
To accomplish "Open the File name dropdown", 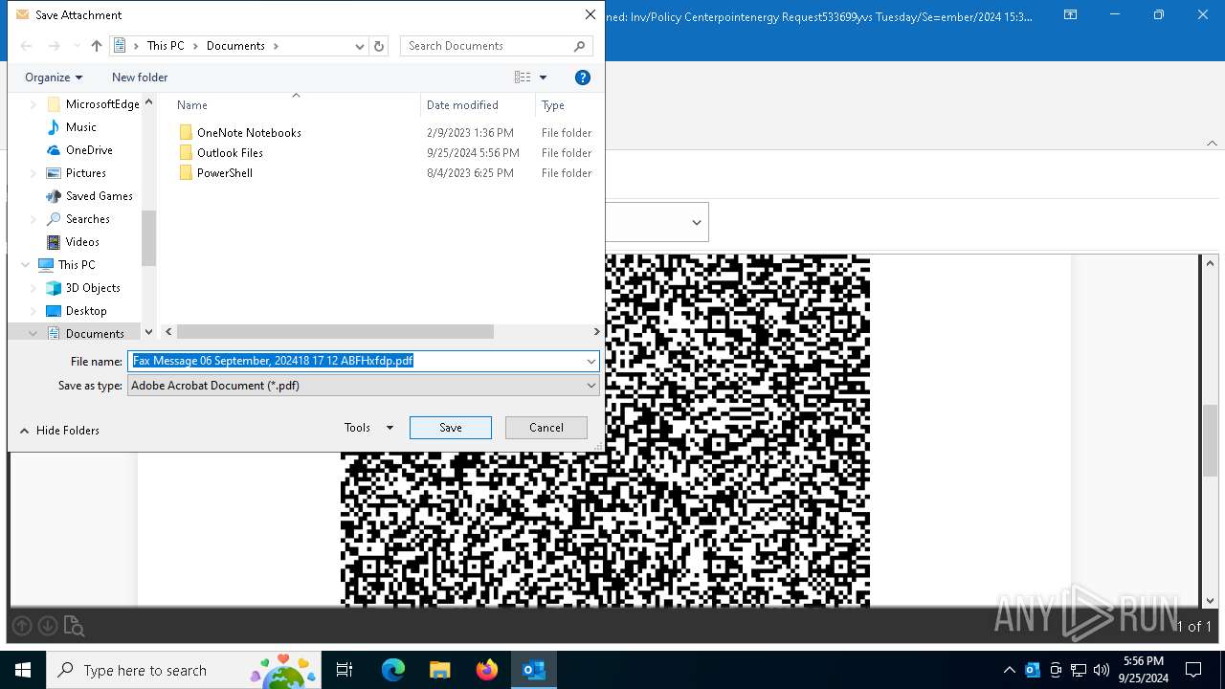I will (x=591, y=361).
